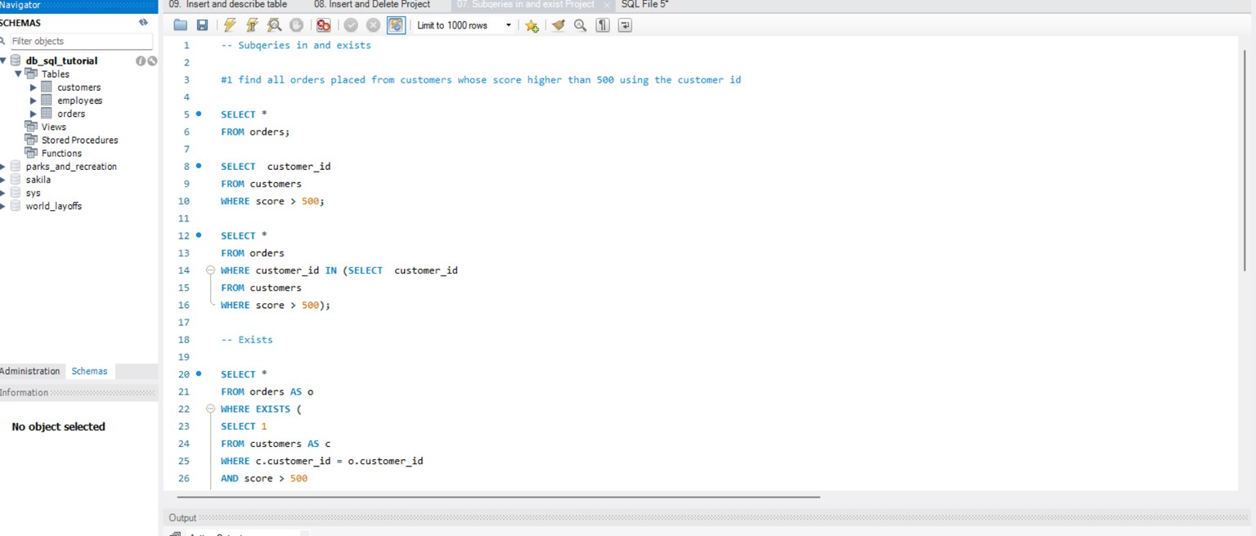The image size is (1256, 536).
Task: Open find panel with the magnifying glass icon
Action: (581, 25)
